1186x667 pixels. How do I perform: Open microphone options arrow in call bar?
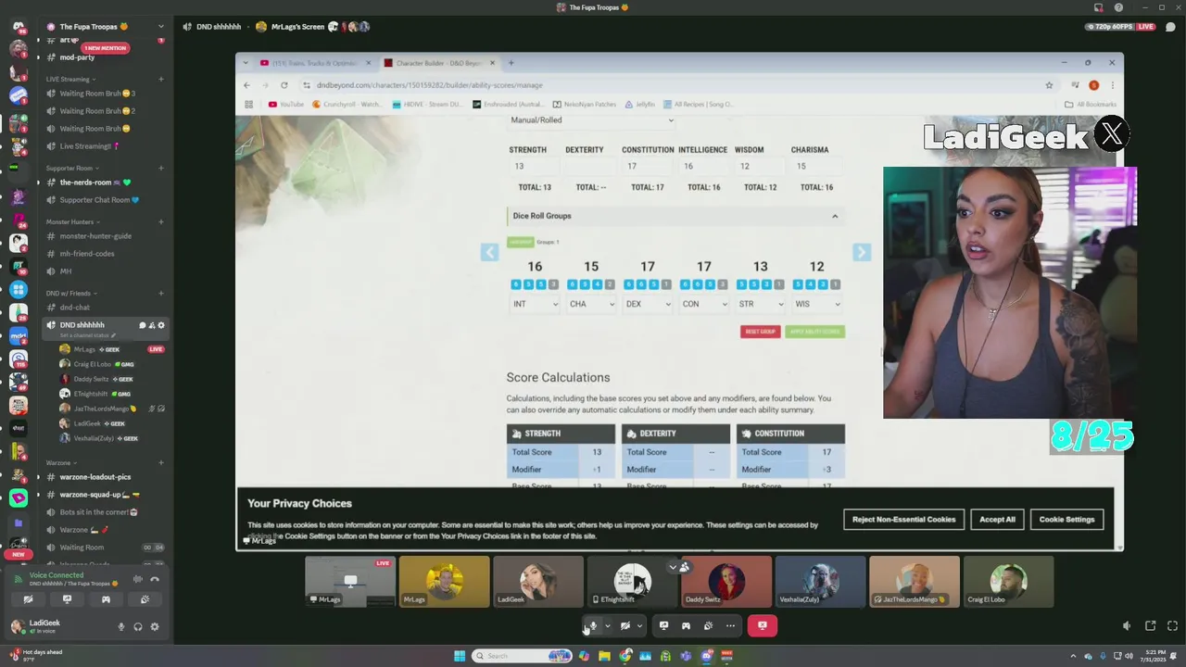tap(608, 626)
